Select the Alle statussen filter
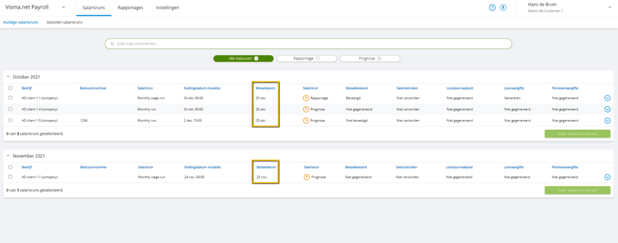This screenshot has width=618, height=243. pyautogui.click(x=243, y=58)
